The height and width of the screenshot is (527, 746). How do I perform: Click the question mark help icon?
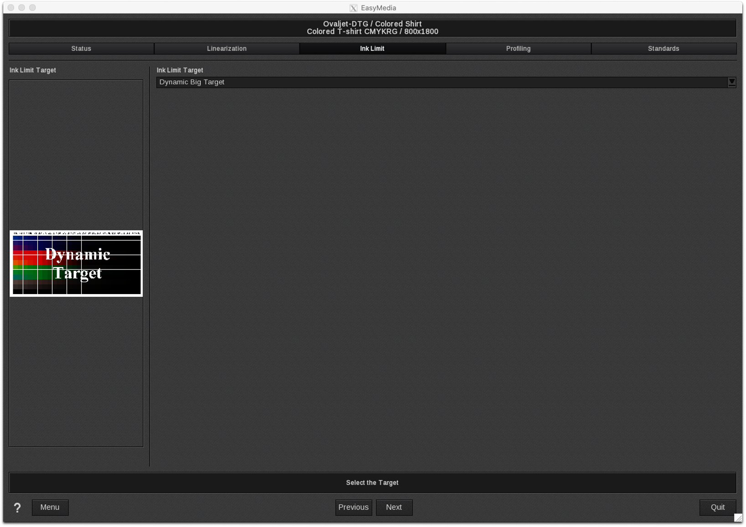17,507
